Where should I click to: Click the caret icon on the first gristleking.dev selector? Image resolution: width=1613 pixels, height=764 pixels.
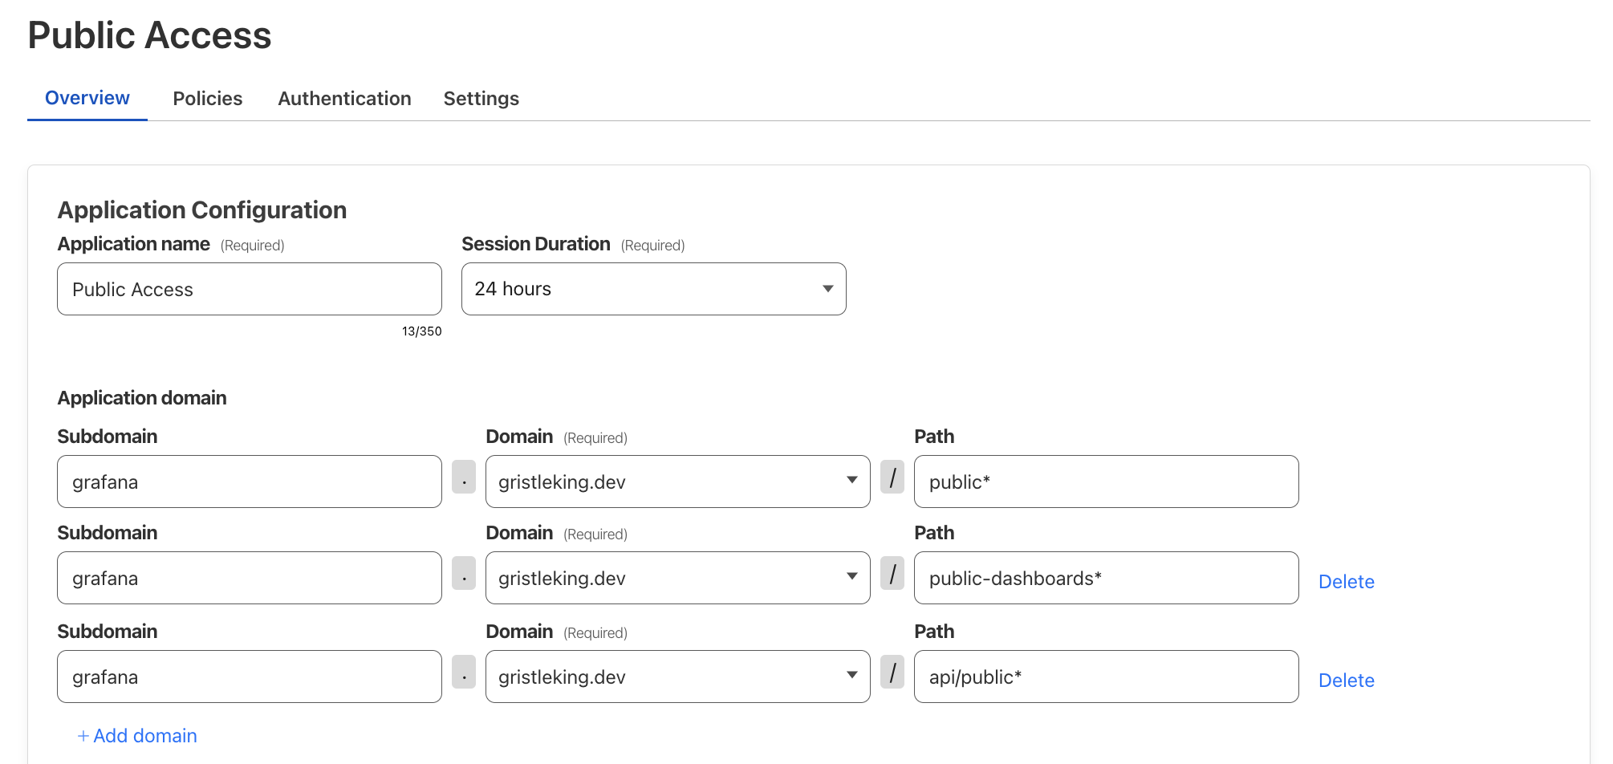point(852,481)
